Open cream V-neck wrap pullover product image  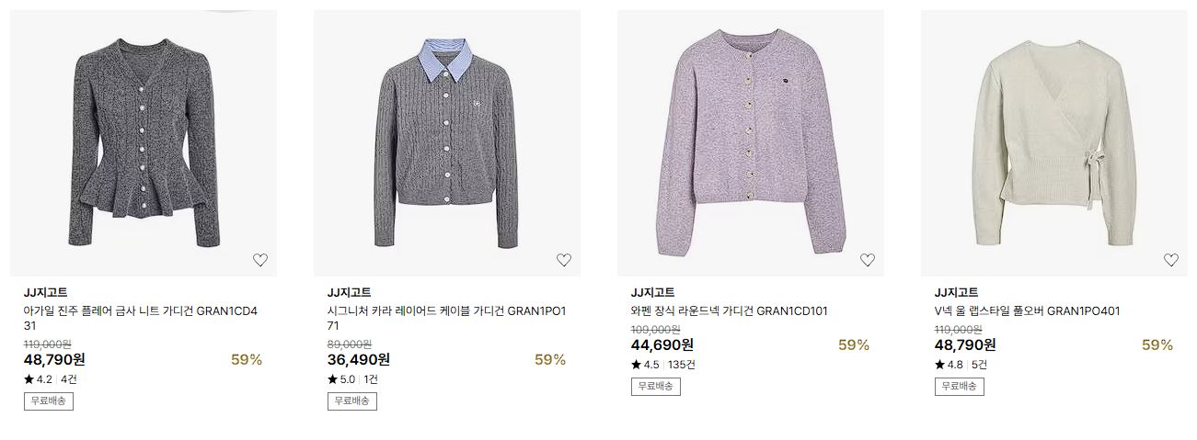coord(1054,143)
